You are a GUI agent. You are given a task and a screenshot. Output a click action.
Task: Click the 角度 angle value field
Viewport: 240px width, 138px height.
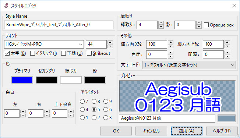[x=156, y=54]
